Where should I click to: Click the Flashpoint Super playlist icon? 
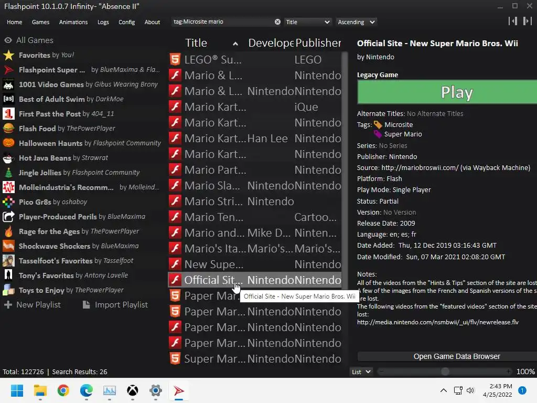click(8, 70)
